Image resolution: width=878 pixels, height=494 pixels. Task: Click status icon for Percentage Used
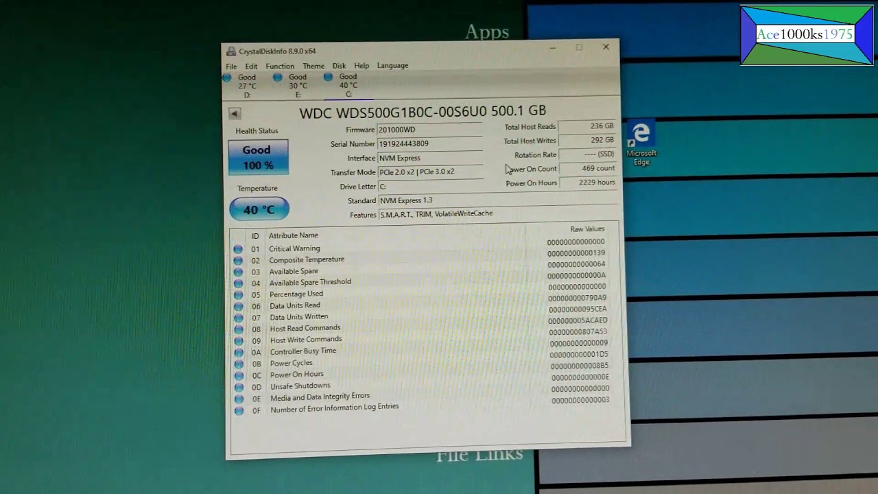click(238, 295)
